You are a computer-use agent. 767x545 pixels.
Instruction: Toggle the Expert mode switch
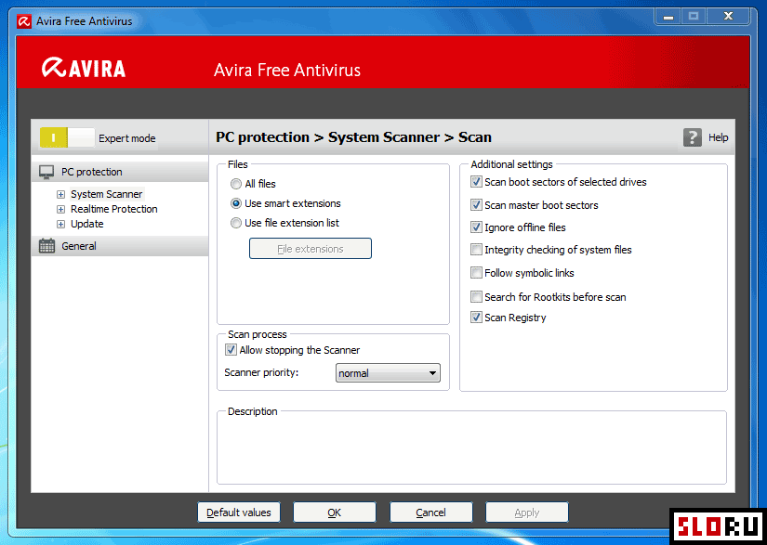tap(67, 137)
